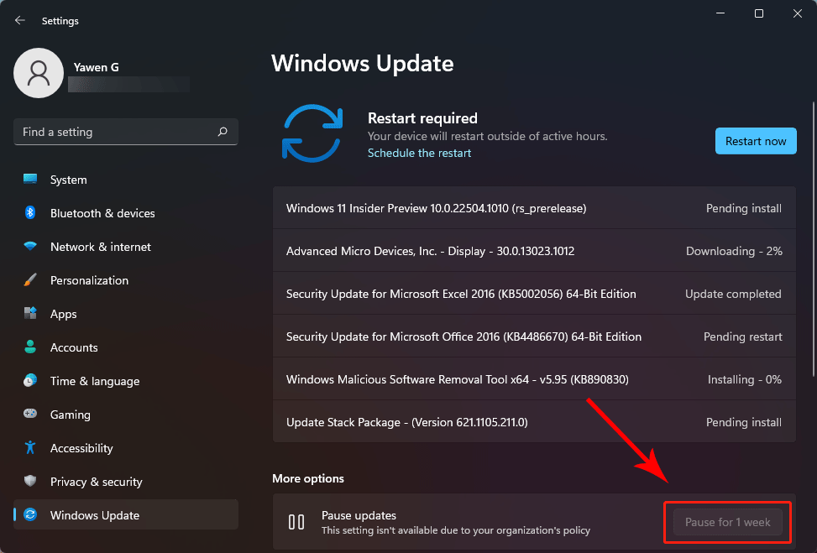This screenshot has height=553, width=817.
Task: Close the Settings window
Action: tap(797, 13)
